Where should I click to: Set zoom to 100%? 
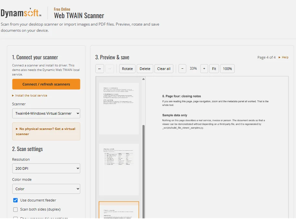[227, 69]
